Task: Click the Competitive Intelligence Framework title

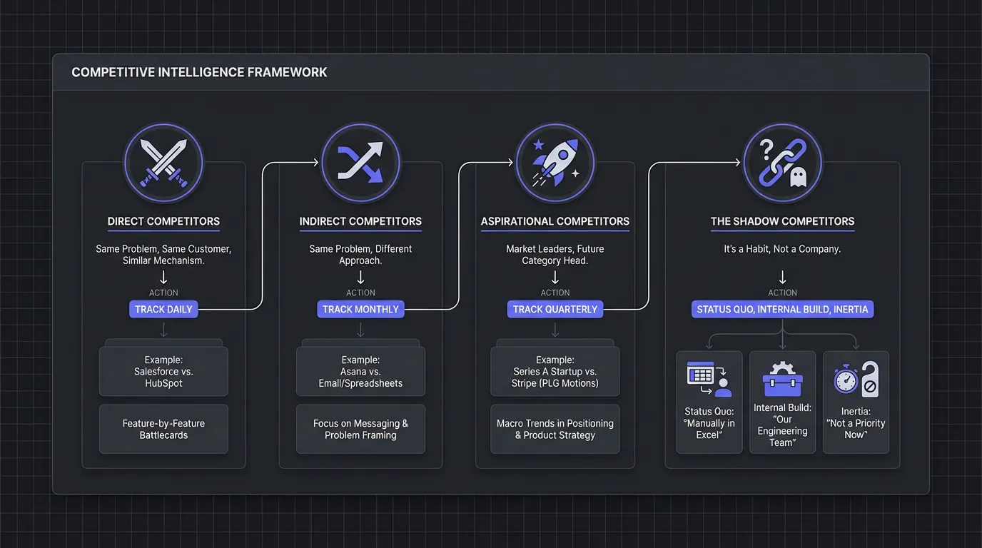Action: click(x=200, y=72)
